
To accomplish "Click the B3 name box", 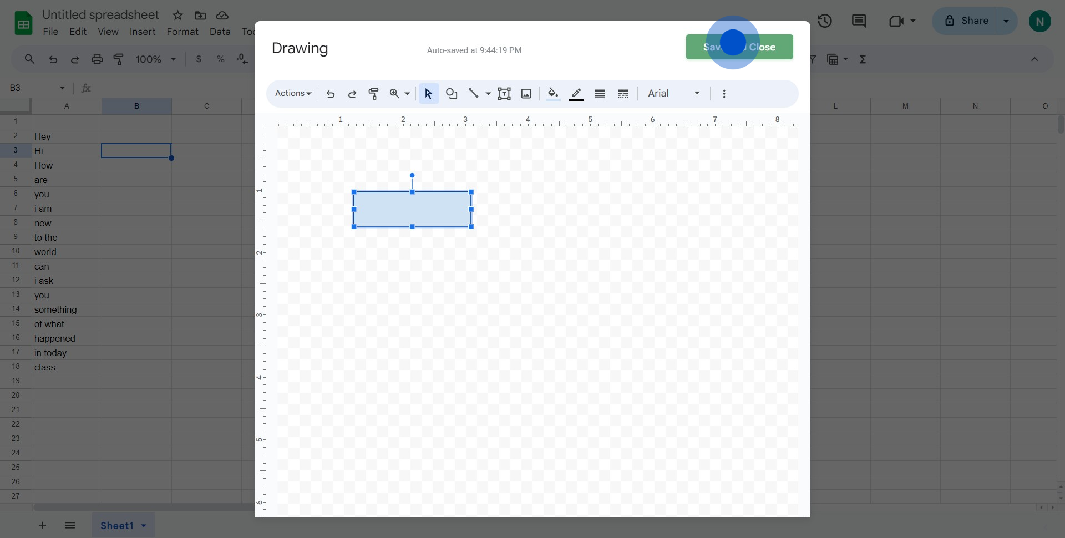I will [31, 88].
